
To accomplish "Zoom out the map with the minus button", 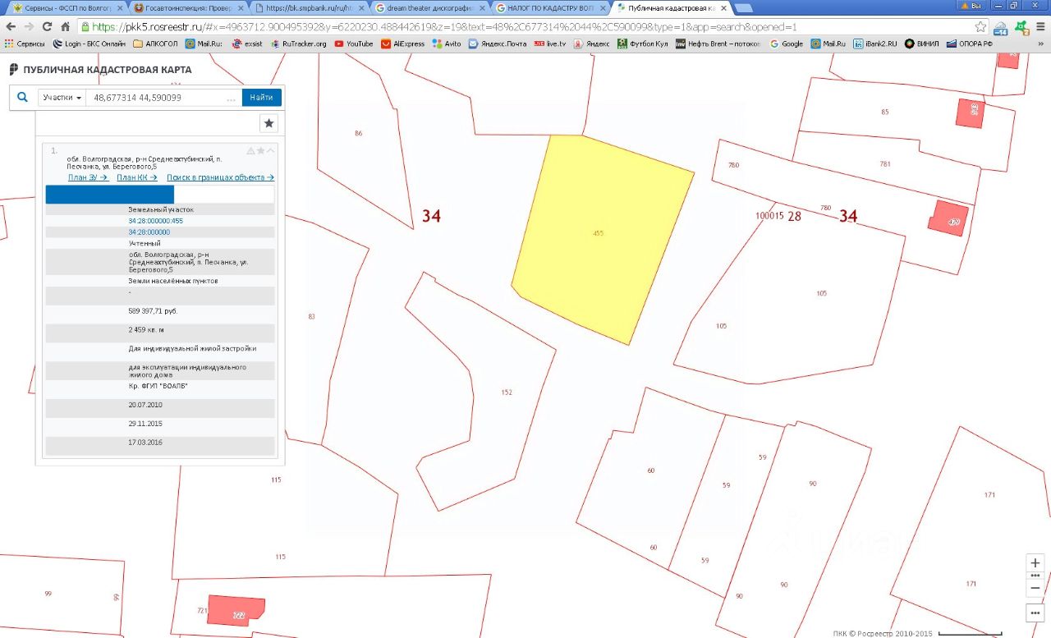I will tap(1035, 588).
